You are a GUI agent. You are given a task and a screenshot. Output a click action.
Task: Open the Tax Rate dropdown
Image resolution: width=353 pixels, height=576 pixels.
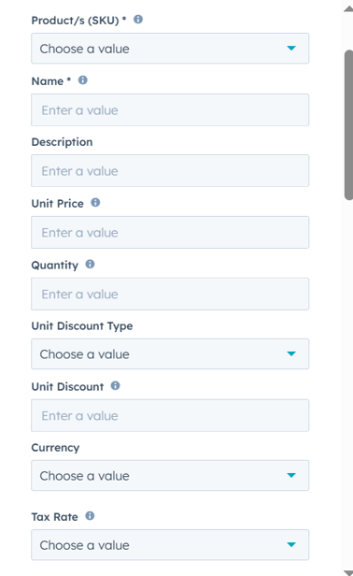tap(170, 545)
